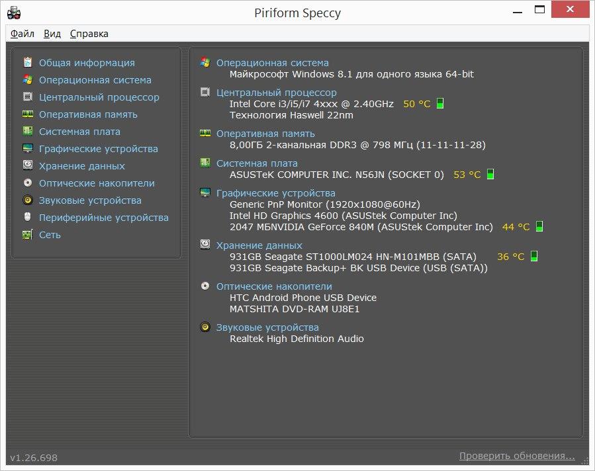Click the monitor icon in main panel
Screen dimensions: 595x471
tap(205, 193)
